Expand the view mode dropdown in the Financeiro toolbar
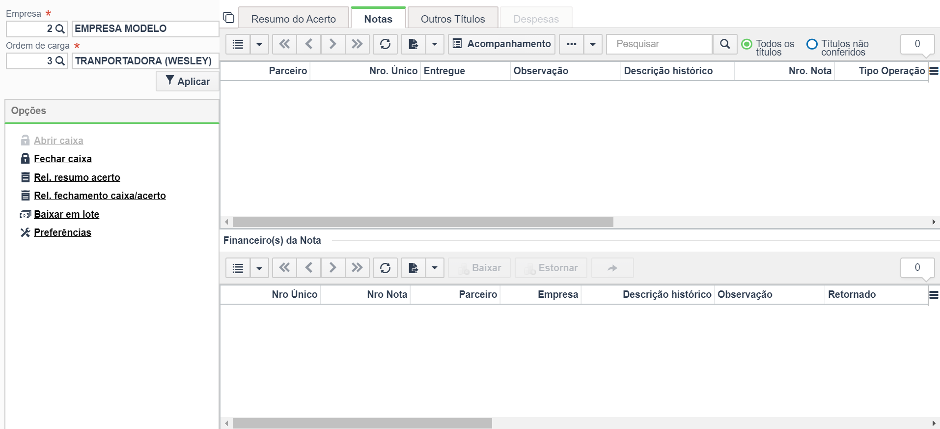940x429 pixels. click(x=259, y=268)
